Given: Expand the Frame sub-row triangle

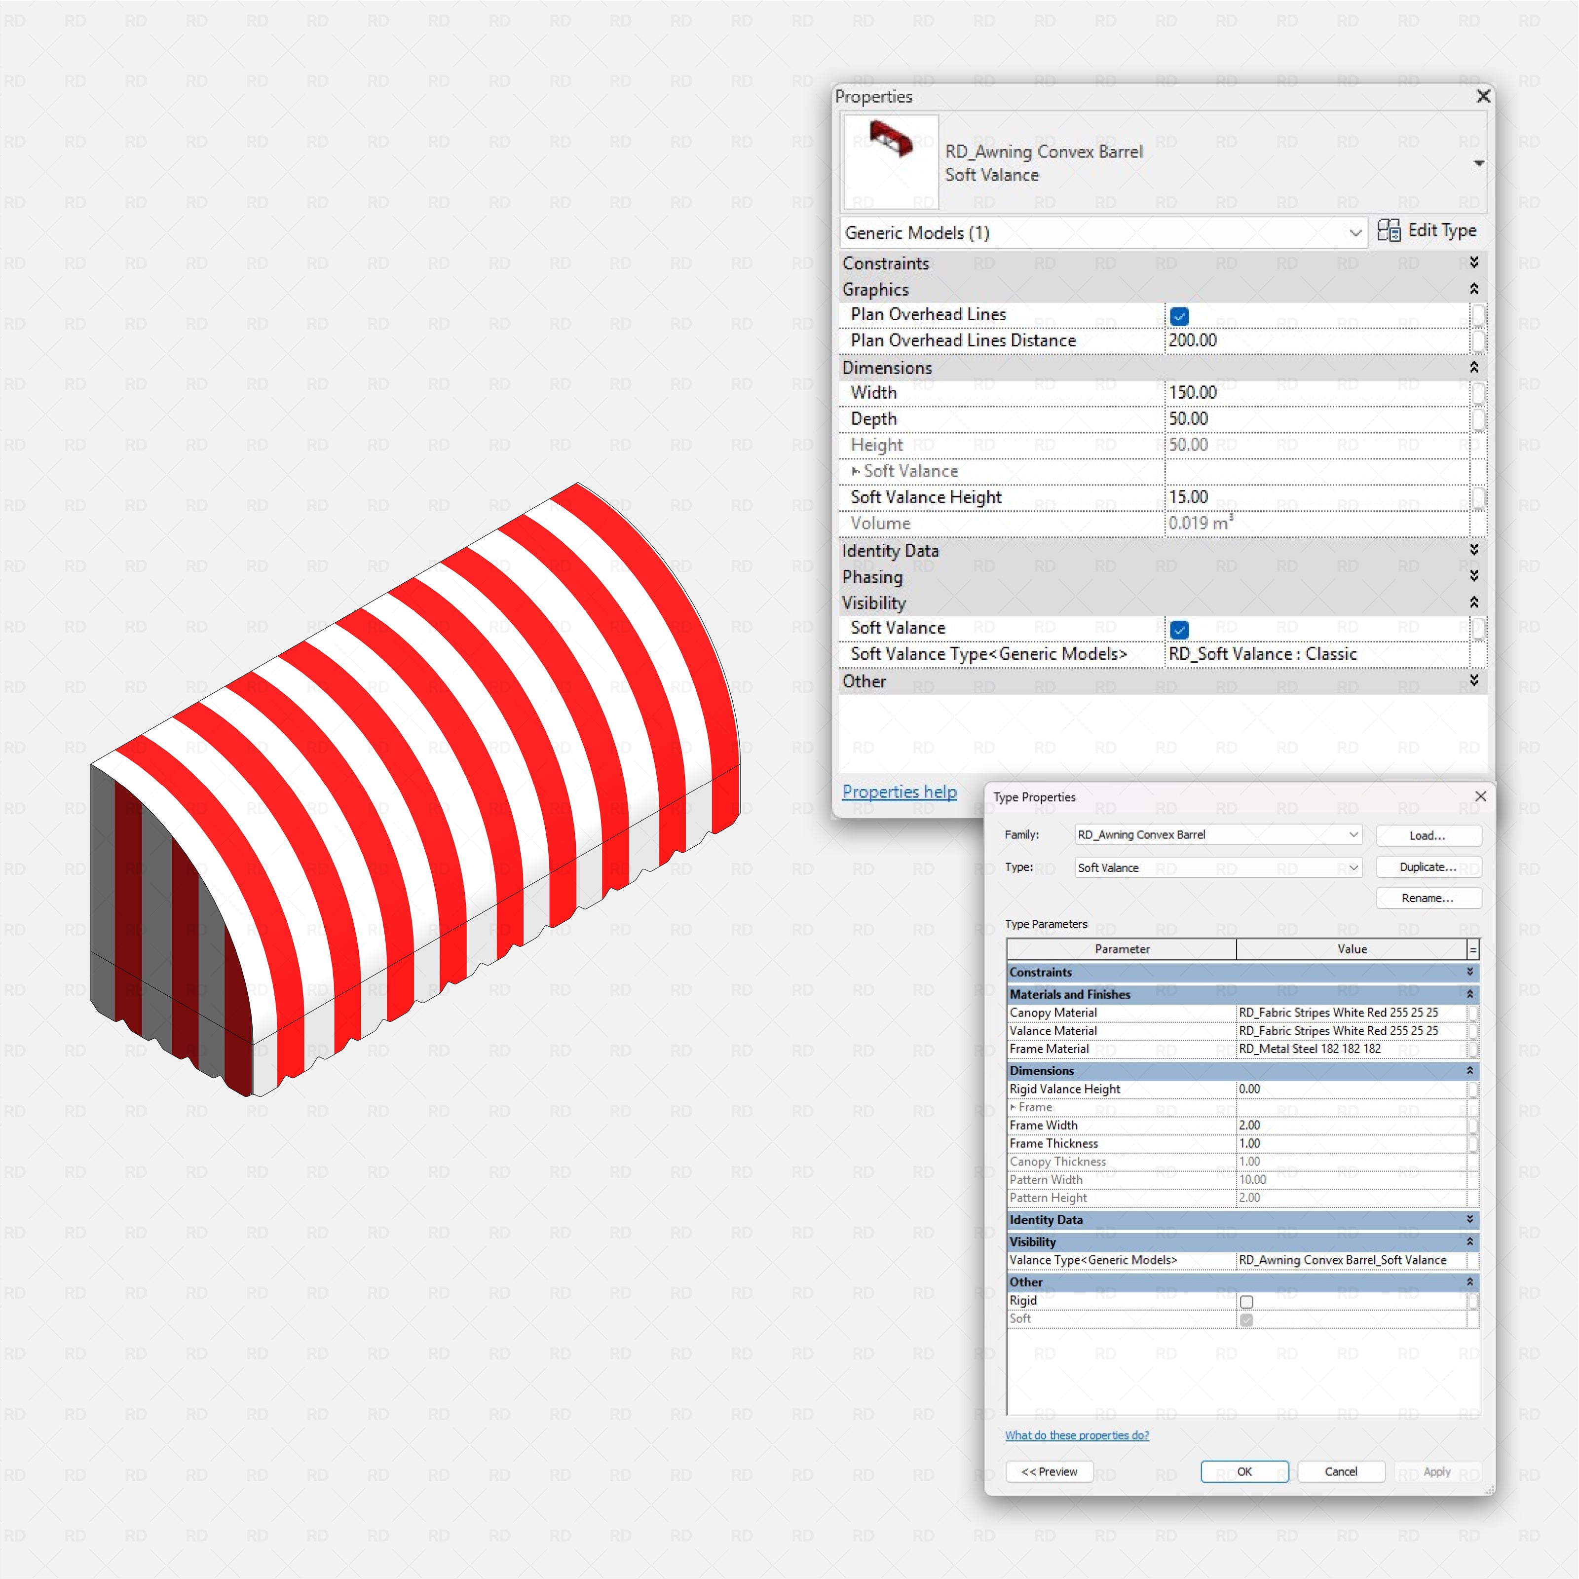Looking at the screenshot, I should point(1014,1107).
